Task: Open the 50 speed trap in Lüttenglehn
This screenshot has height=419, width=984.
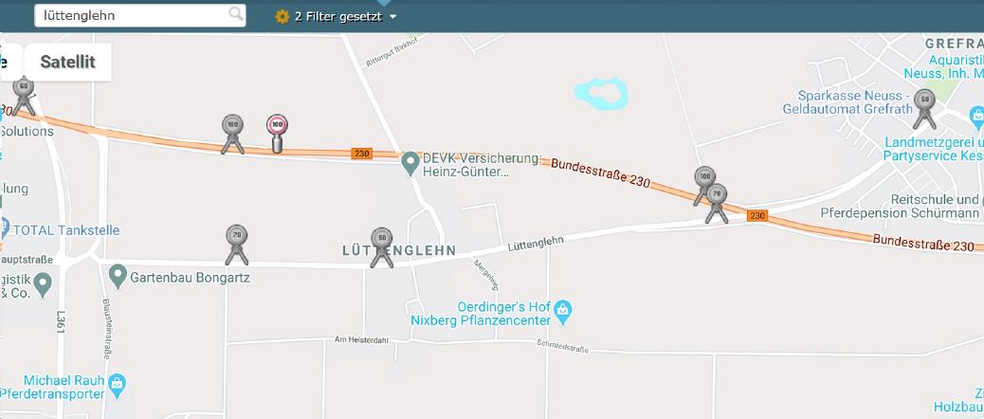Action: coord(381,247)
